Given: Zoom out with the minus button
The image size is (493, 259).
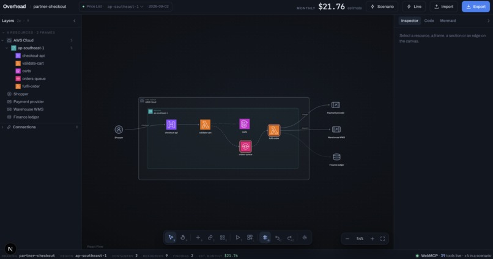Looking at the screenshot, I should click(x=347, y=239).
